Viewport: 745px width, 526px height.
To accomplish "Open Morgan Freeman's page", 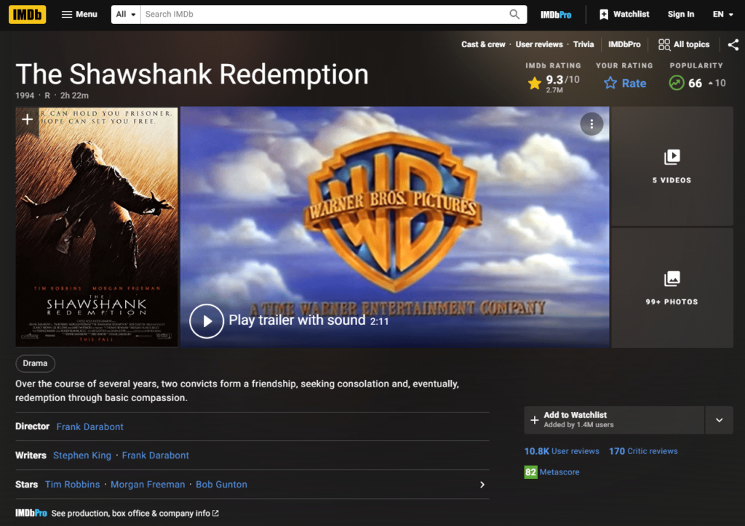I will pyautogui.click(x=148, y=485).
